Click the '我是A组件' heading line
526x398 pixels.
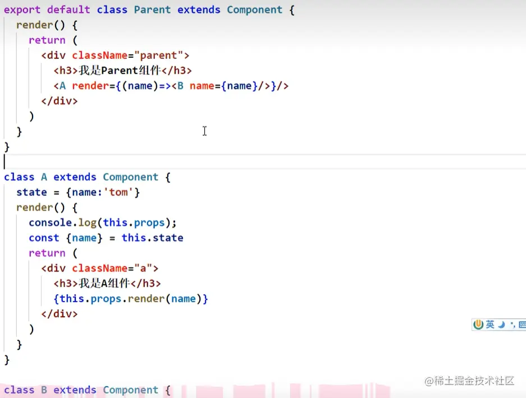coord(107,283)
